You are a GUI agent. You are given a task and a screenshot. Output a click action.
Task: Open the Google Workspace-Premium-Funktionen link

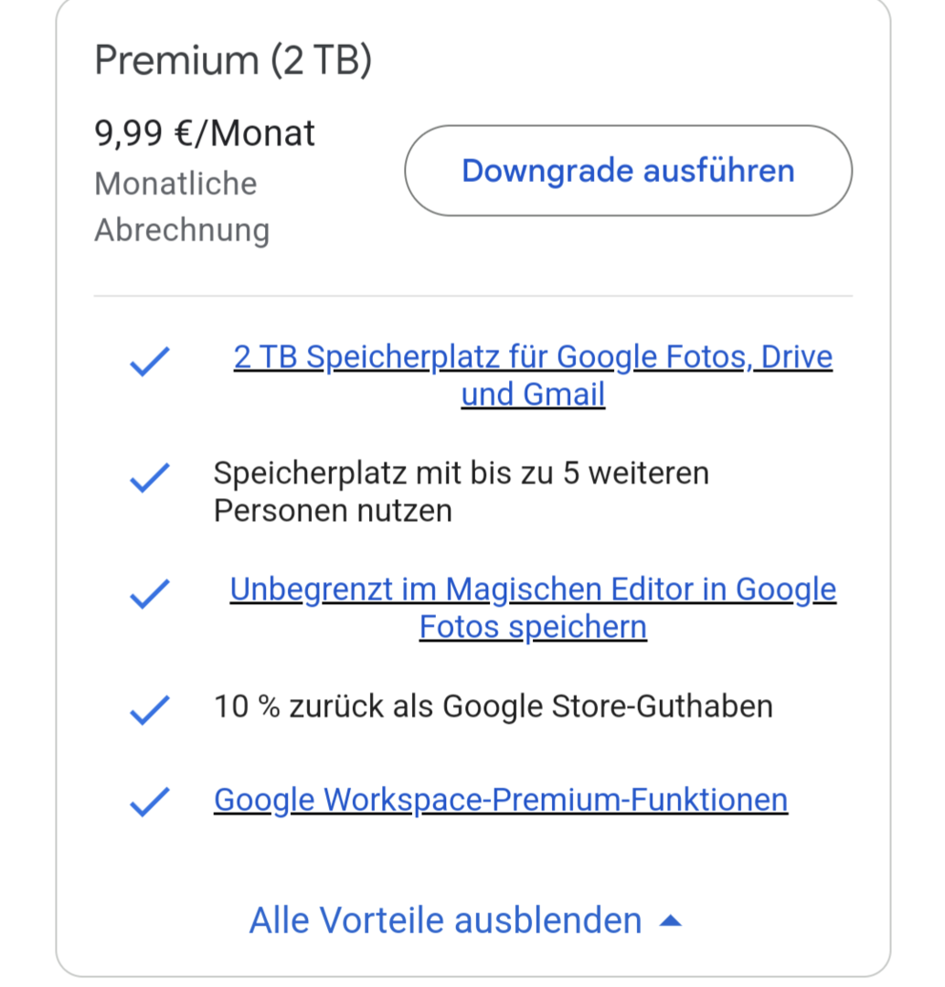500,800
